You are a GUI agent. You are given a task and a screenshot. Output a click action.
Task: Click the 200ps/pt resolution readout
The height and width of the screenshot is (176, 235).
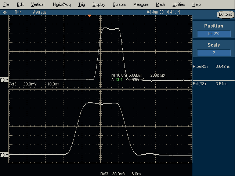click(x=158, y=75)
